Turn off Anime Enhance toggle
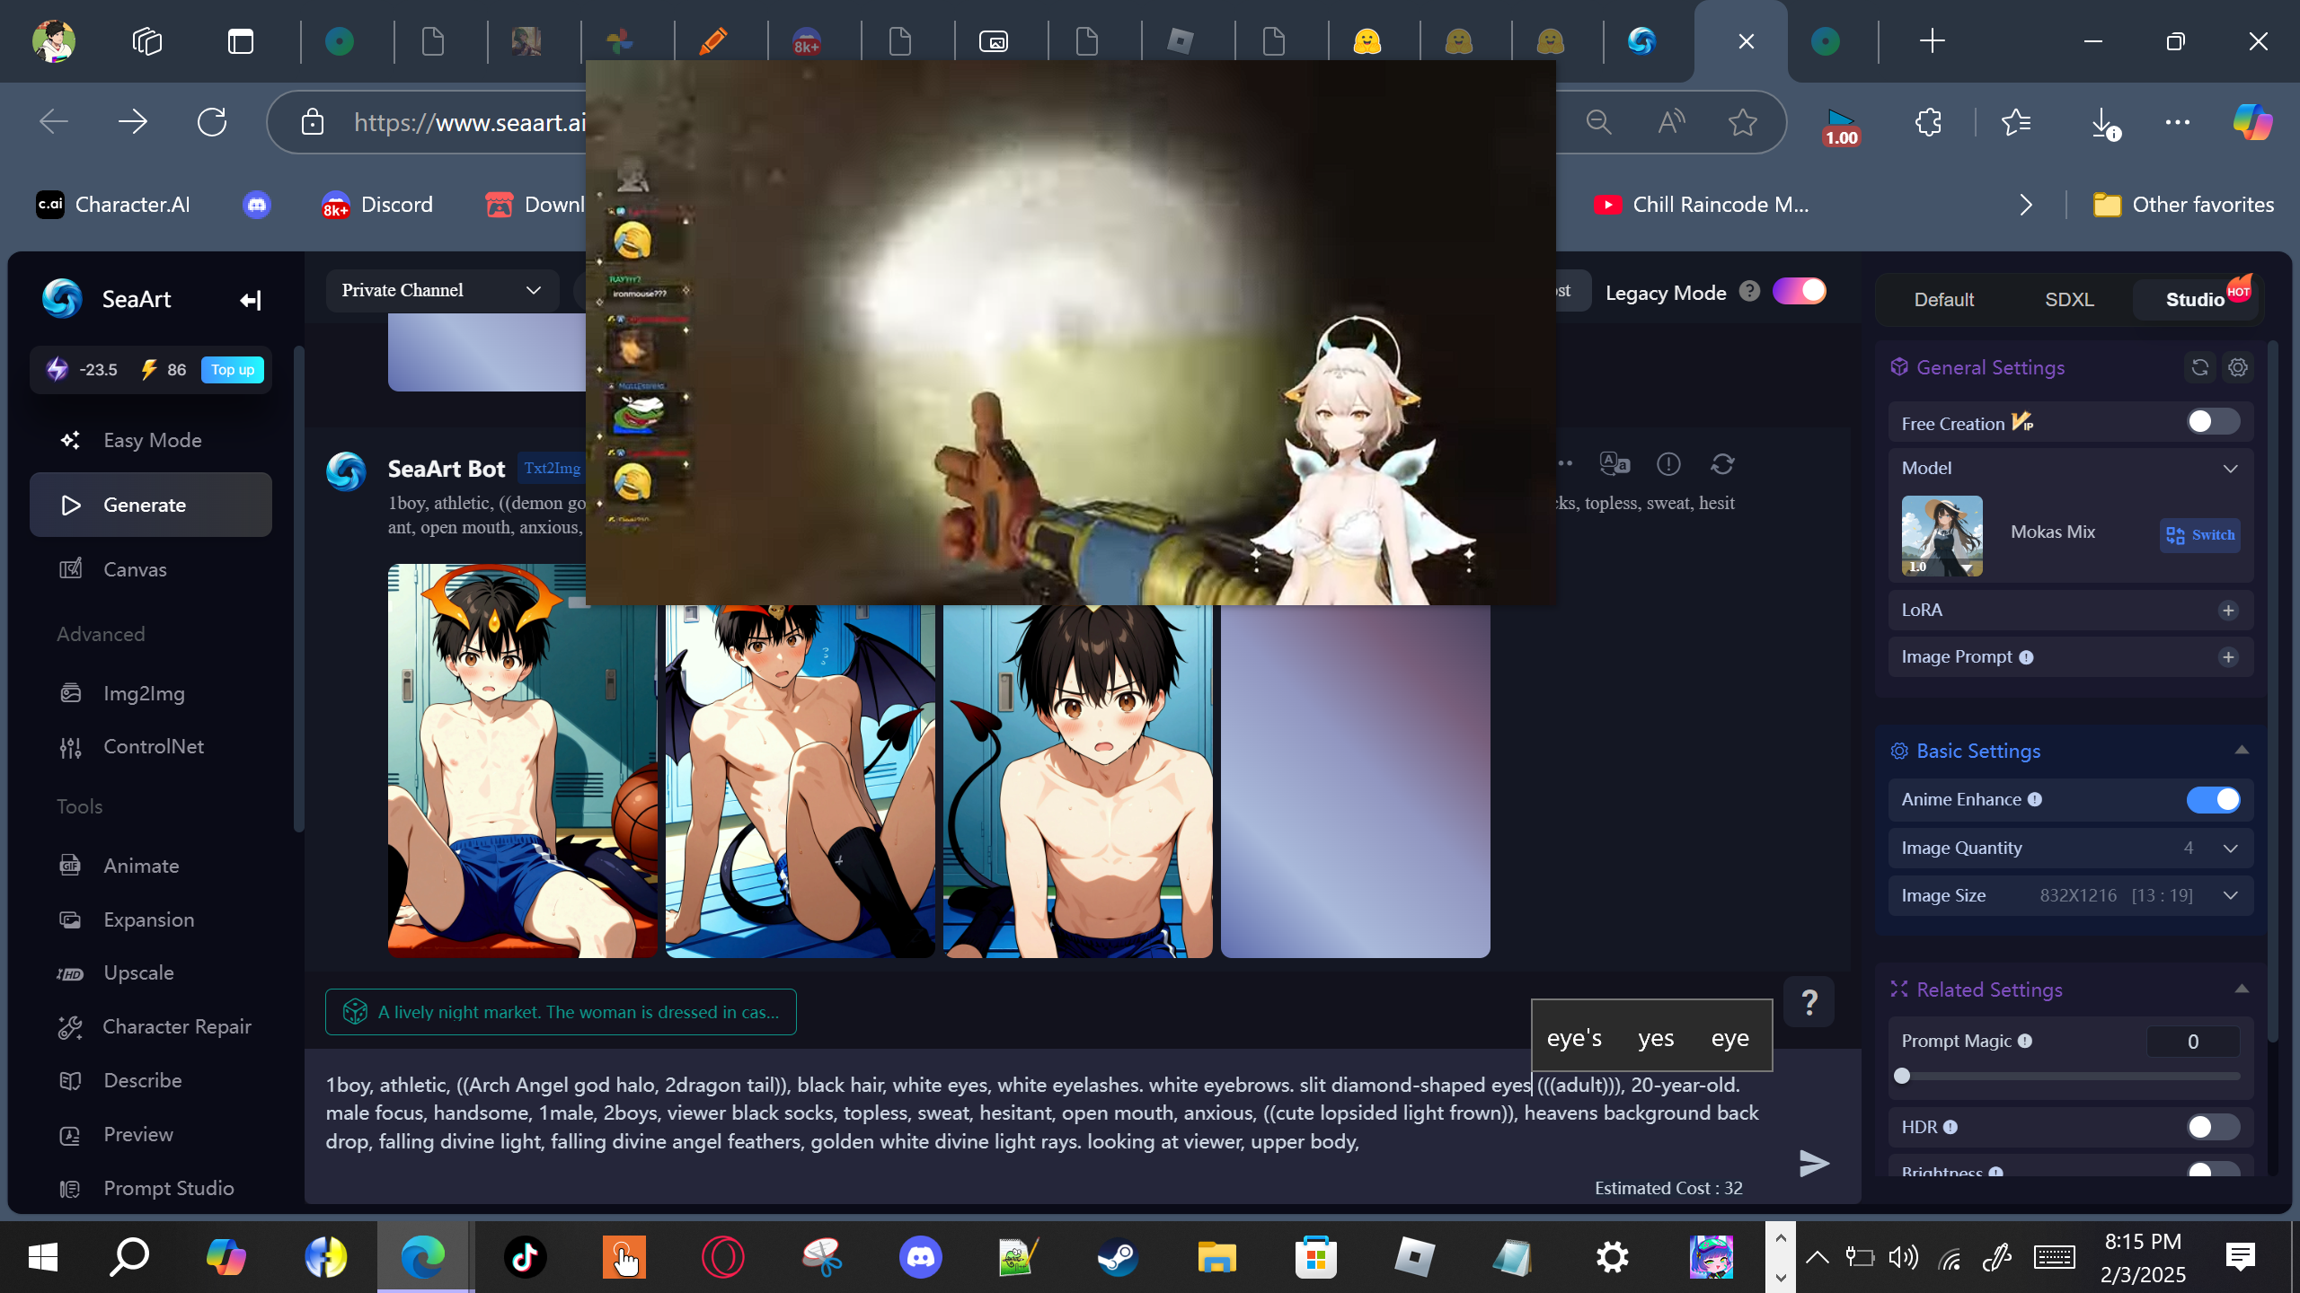The height and width of the screenshot is (1293, 2300). point(2213,799)
